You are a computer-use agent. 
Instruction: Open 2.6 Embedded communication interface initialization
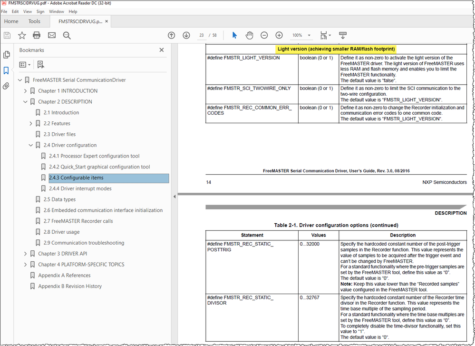103,210
